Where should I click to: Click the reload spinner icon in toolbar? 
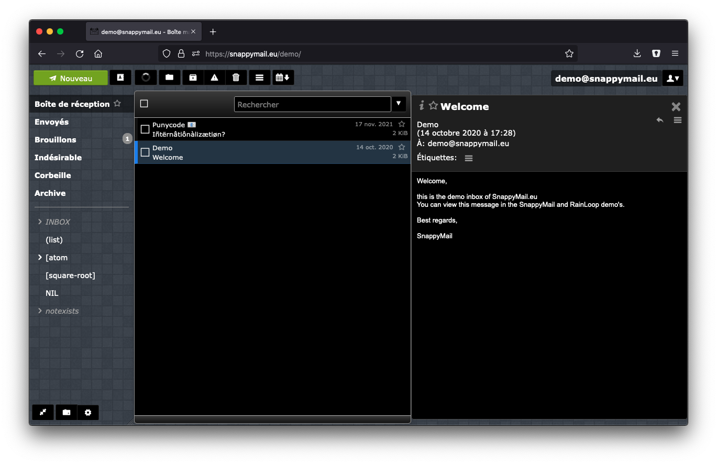[146, 78]
